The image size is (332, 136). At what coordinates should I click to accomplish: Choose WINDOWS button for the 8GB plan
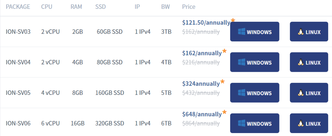click(x=255, y=93)
